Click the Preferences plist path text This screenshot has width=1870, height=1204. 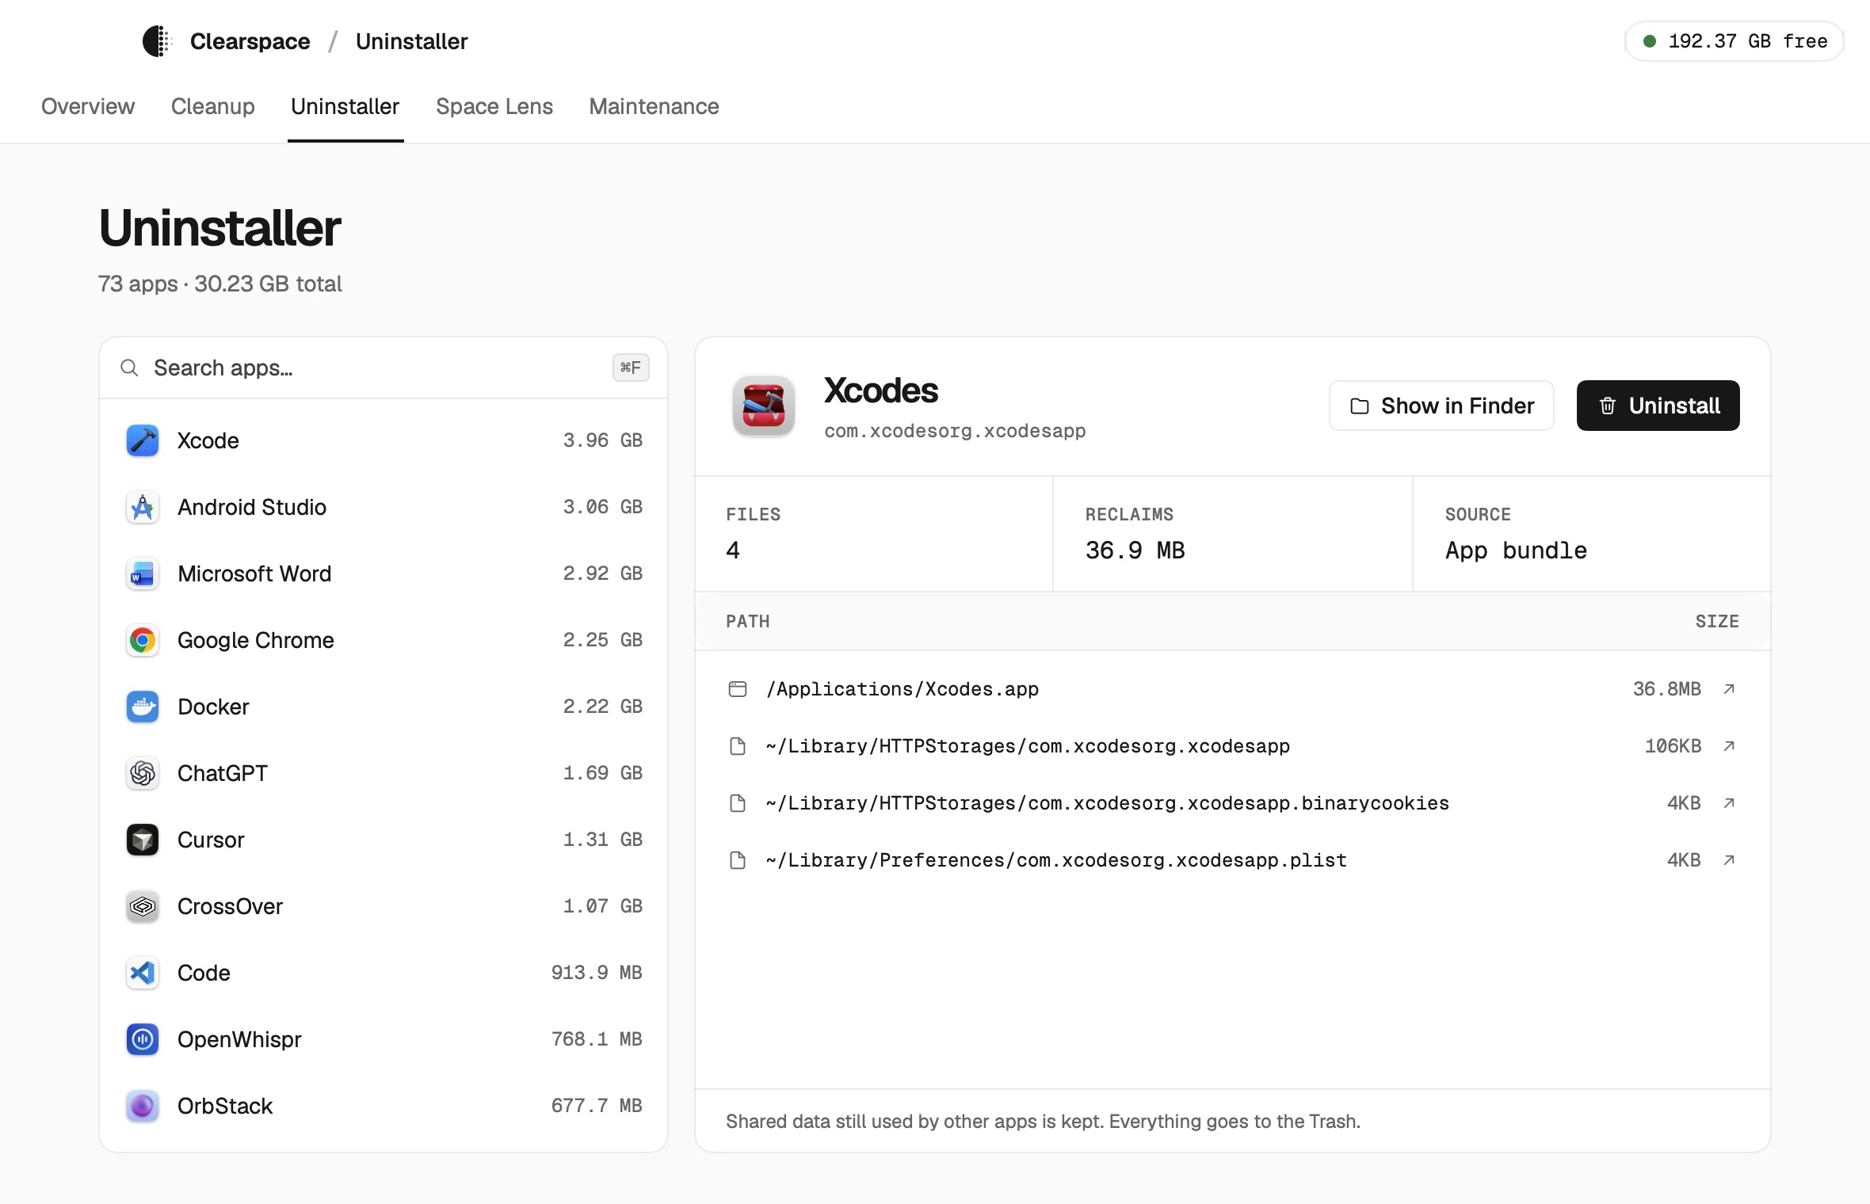(x=1056, y=860)
